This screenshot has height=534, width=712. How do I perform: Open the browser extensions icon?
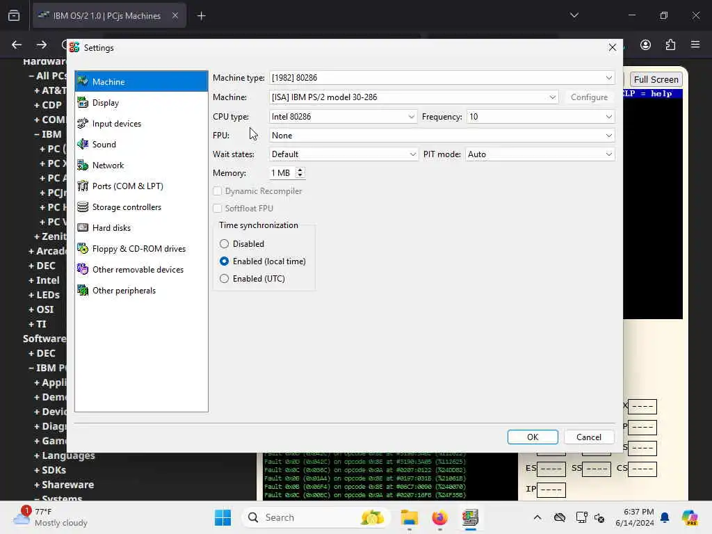click(670, 44)
